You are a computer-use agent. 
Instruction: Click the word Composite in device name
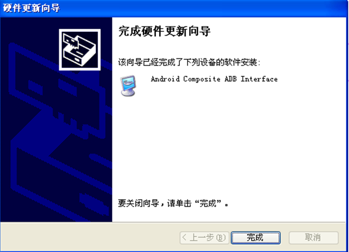[x=201, y=79]
